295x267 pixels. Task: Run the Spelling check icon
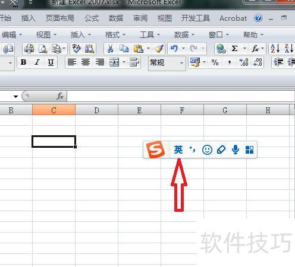coord(76,49)
